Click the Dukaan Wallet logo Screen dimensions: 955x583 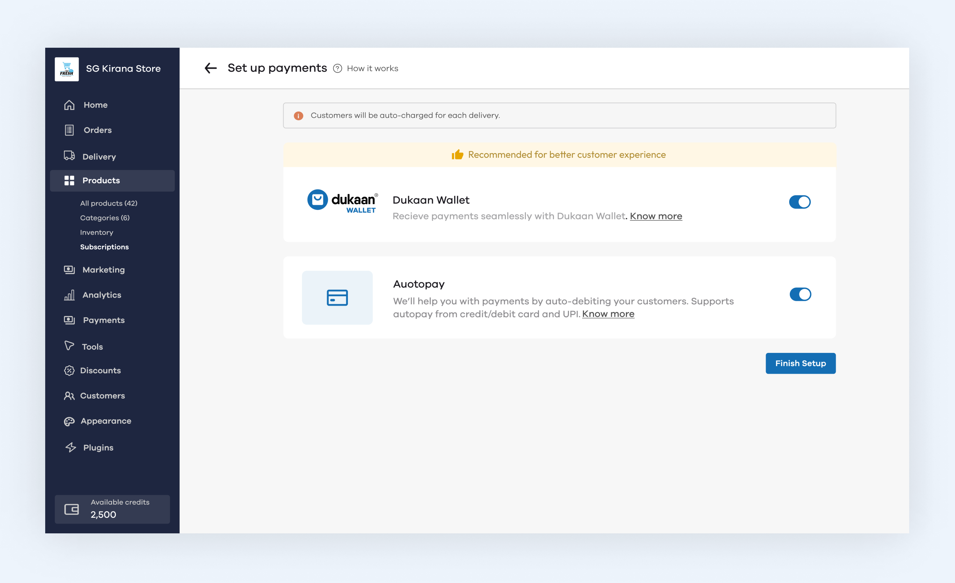pyautogui.click(x=343, y=201)
